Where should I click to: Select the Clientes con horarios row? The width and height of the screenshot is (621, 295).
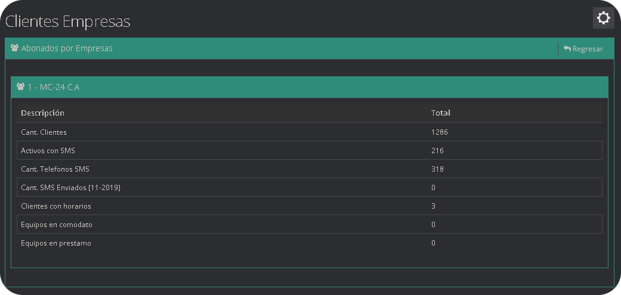(x=56, y=206)
